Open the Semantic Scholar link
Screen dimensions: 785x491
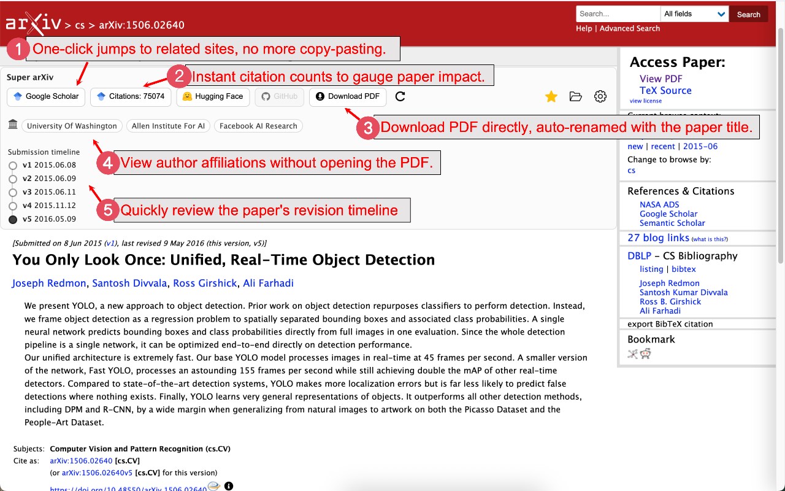(x=672, y=223)
